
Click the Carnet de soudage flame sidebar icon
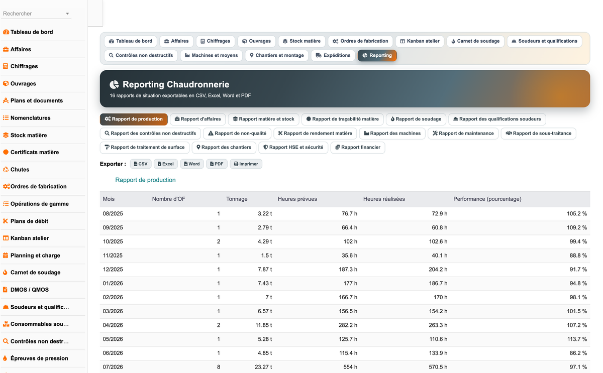pyautogui.click(x=6, y=272)
